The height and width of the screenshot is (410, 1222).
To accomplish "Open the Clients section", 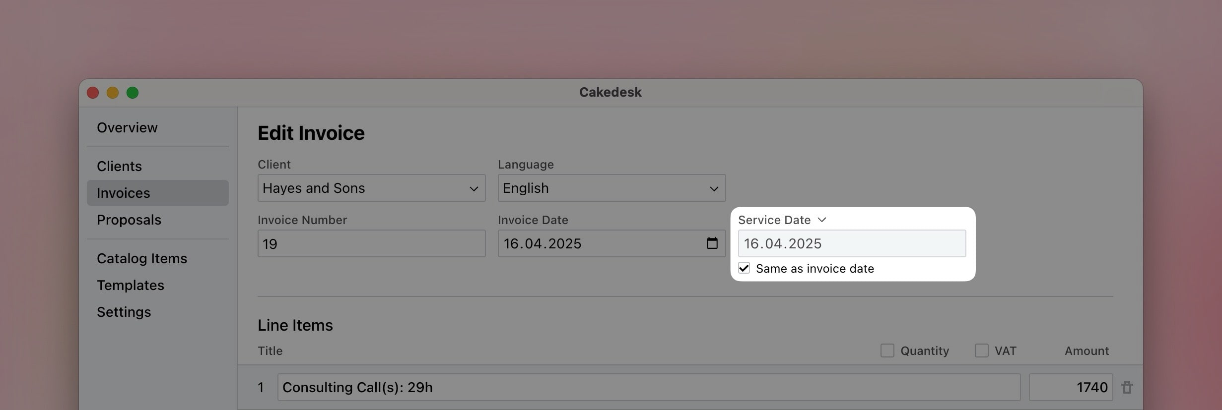I will (119, 166).
